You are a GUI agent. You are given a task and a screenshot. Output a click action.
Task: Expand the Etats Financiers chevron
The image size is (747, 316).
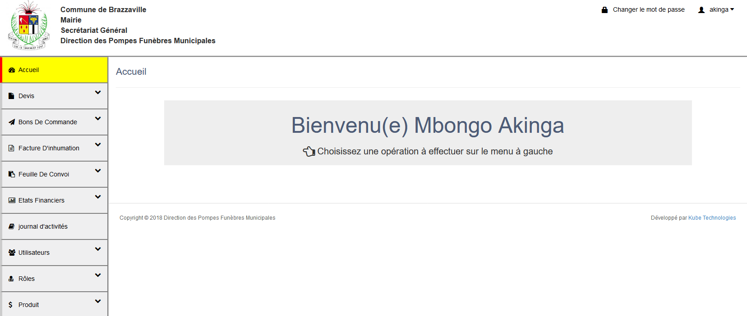98,197
